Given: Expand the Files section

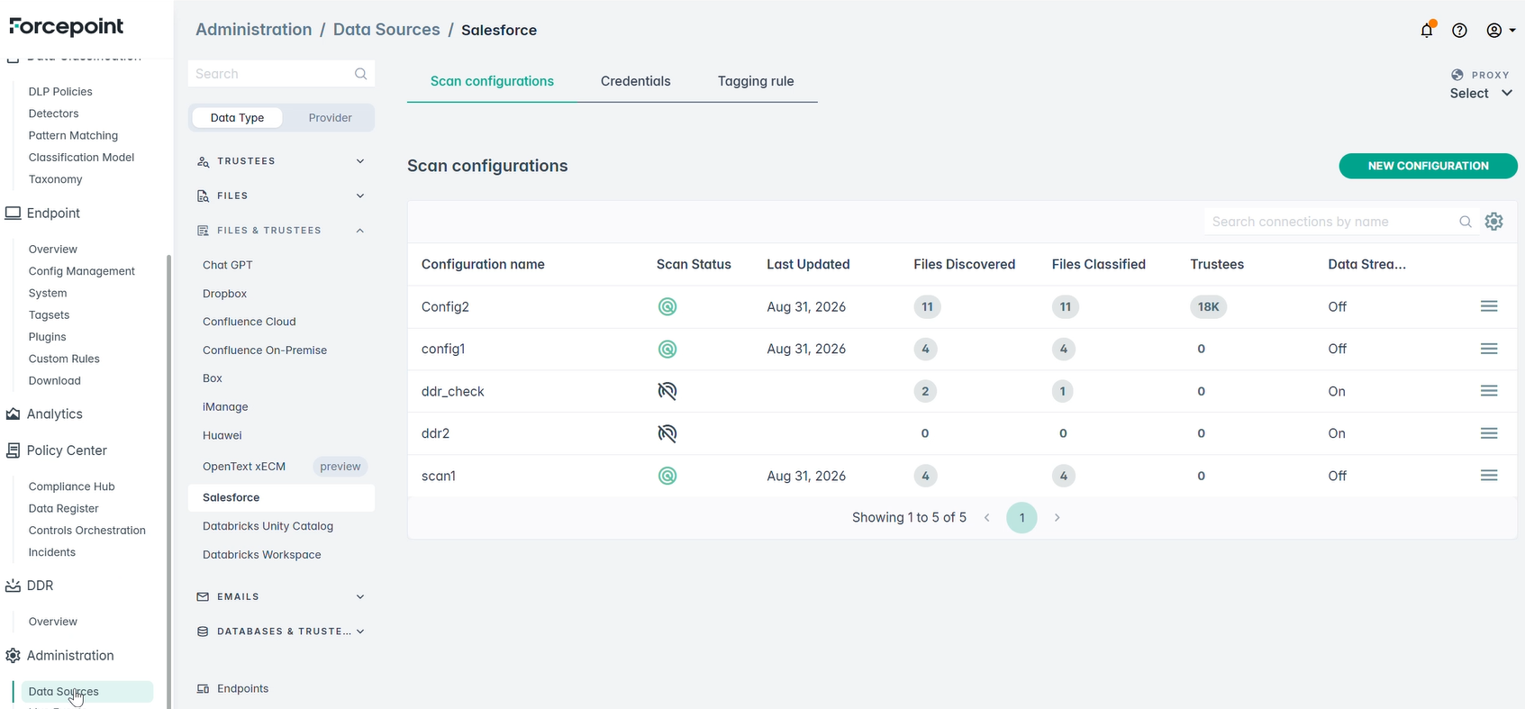Looking at the screenshot, I should click(x=281, y=195).
